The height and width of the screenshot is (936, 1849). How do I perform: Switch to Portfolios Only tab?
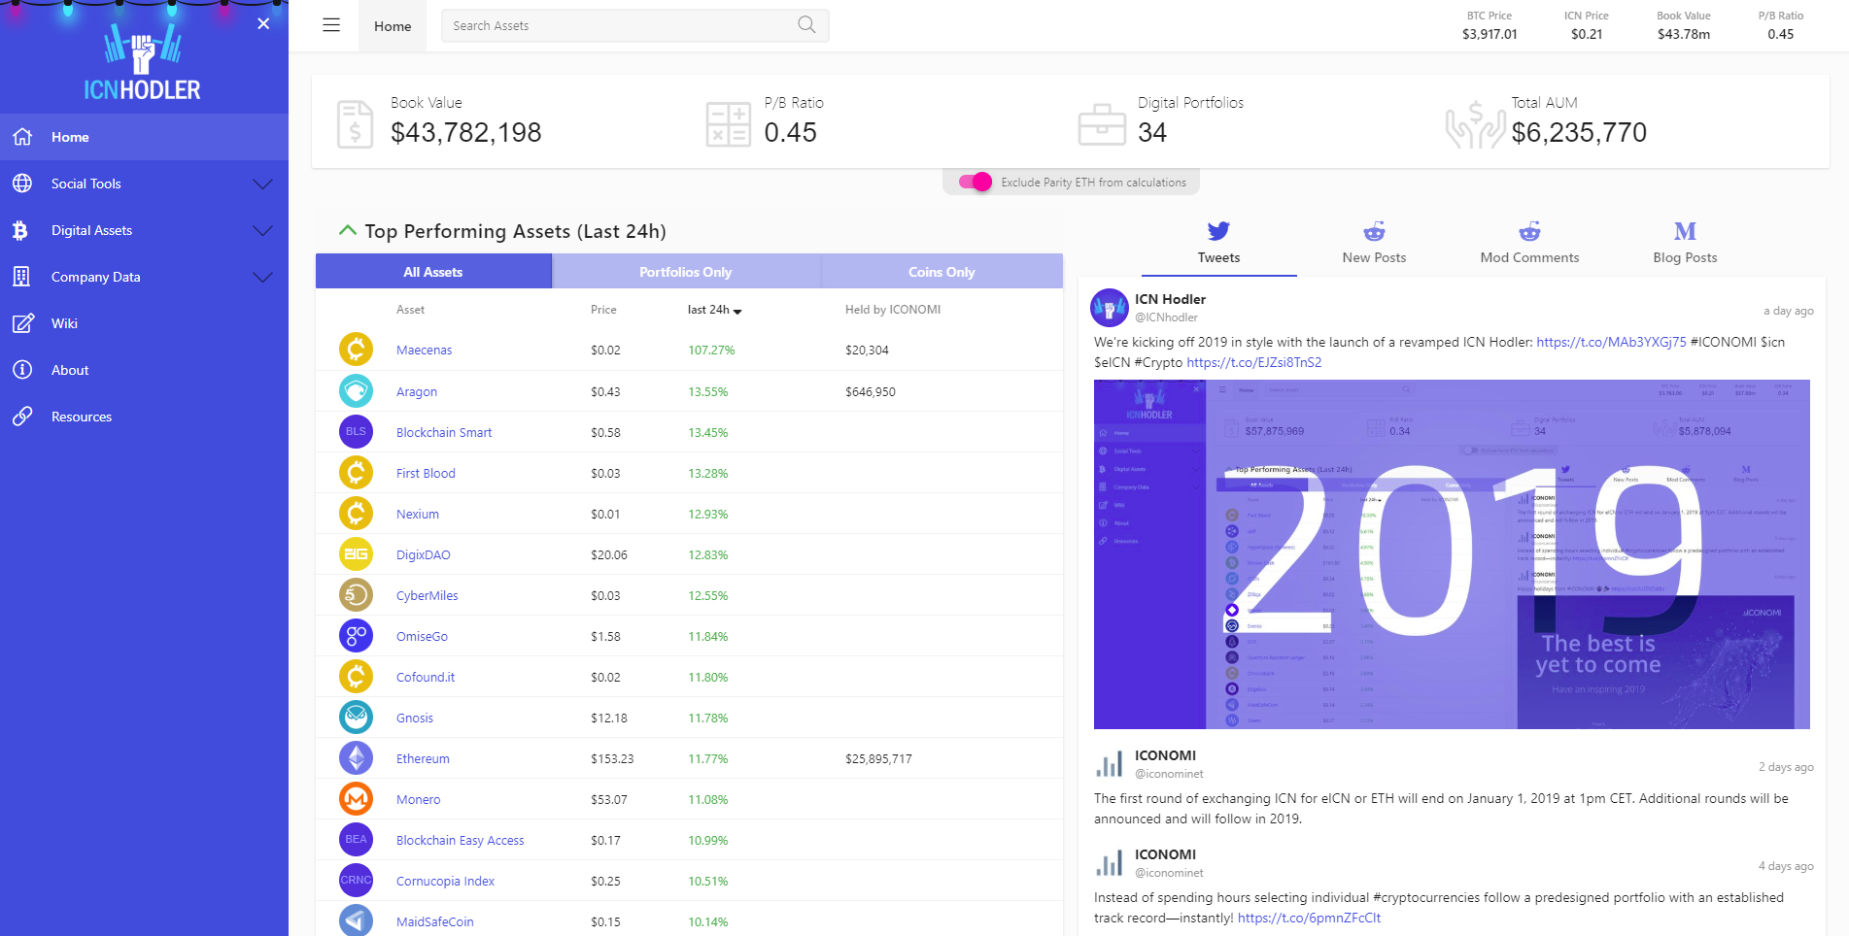click(x=686, y=272)
